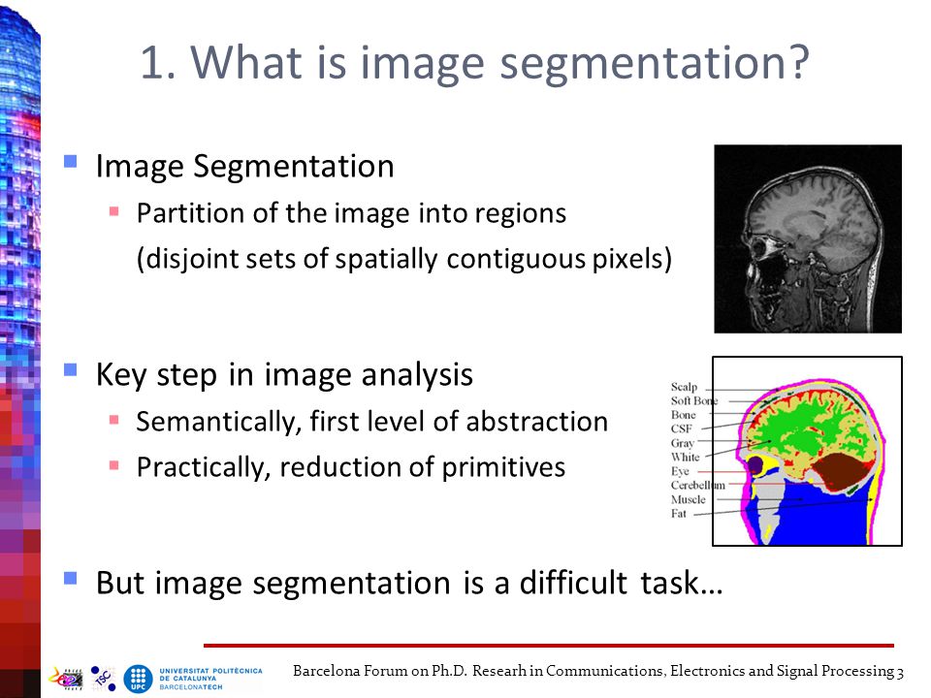Image resolution: width=931 pixels, height=698 pixels.
Task: Click the pink bullet beside "Partition of the image"
Action: pos(114,210)
